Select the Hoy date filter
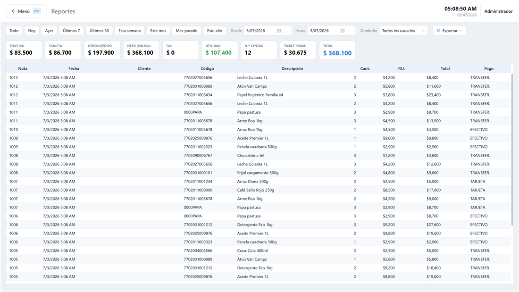Image resolution: width=519 pixels, height=292 pixels. [x=32, y=31]
